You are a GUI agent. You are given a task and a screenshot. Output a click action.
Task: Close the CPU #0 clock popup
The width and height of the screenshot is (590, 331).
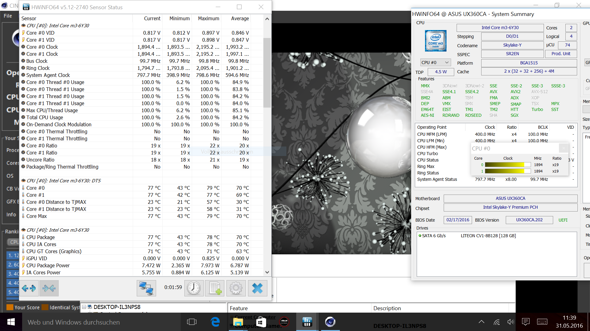[563, 148]
